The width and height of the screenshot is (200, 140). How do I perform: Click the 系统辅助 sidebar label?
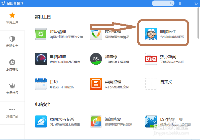pyautogui.click(x=12, y=69)
